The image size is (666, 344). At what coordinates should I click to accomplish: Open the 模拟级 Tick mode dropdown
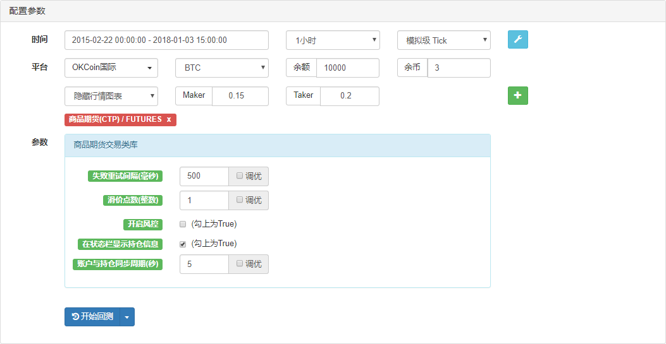(443, 40)
